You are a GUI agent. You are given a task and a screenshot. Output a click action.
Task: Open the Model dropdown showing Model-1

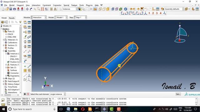[61, 17]
